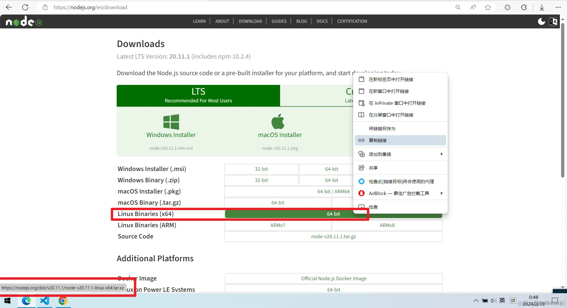Screen dimensions: 567x308
Task: Choose 将链接另存为 in context menu
Action: (x=400, y=128)
